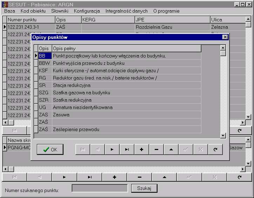Screen dimensions: 254x198
Task: Click the Opis pełny column header
Action: [x=126, y=48]
